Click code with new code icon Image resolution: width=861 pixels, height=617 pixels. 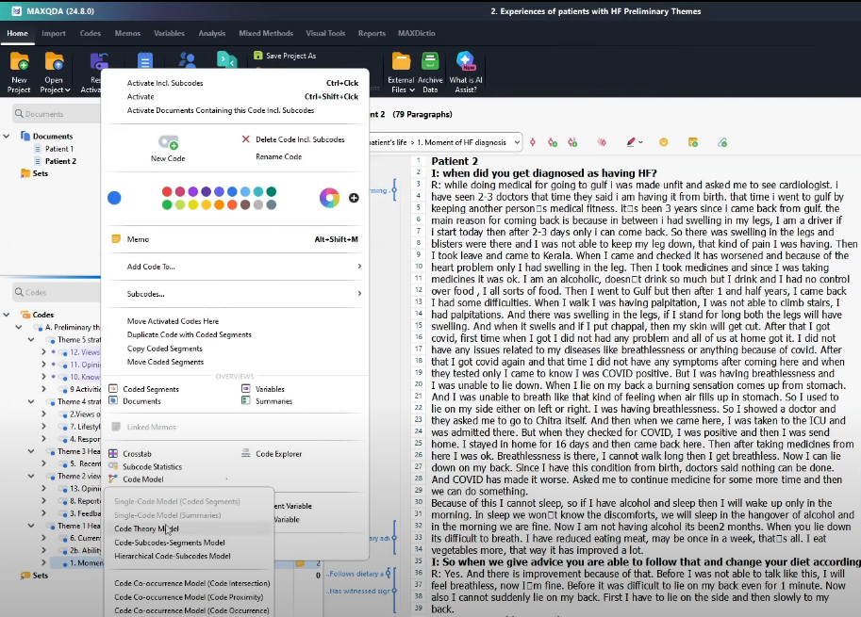[x=553, y=142]
